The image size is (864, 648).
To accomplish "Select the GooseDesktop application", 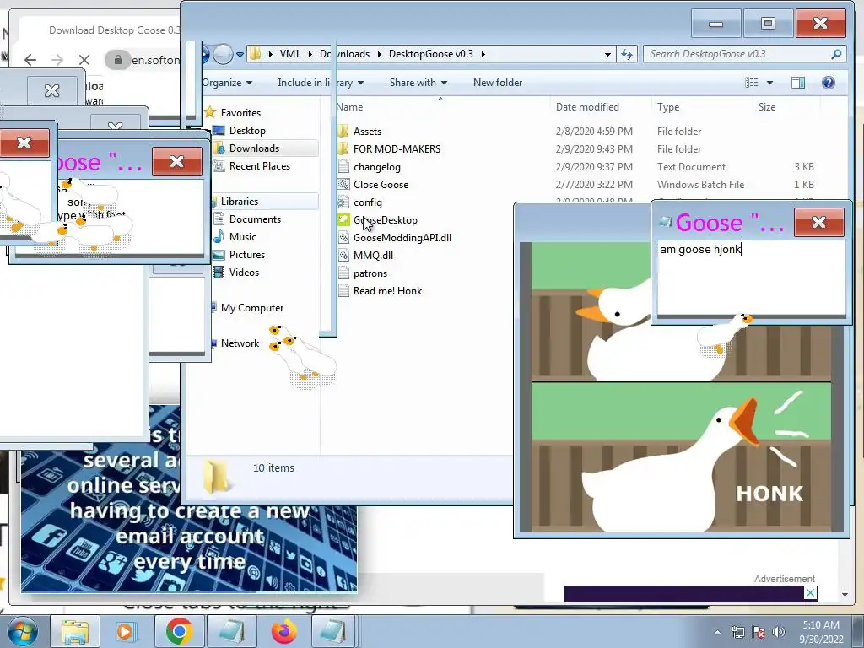I will [x=385, y=220].
